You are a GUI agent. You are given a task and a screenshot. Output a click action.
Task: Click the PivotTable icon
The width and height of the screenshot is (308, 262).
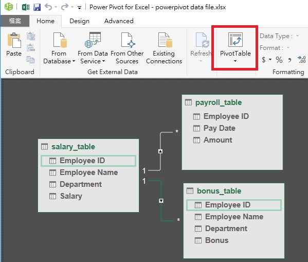(x=235, y=40)
